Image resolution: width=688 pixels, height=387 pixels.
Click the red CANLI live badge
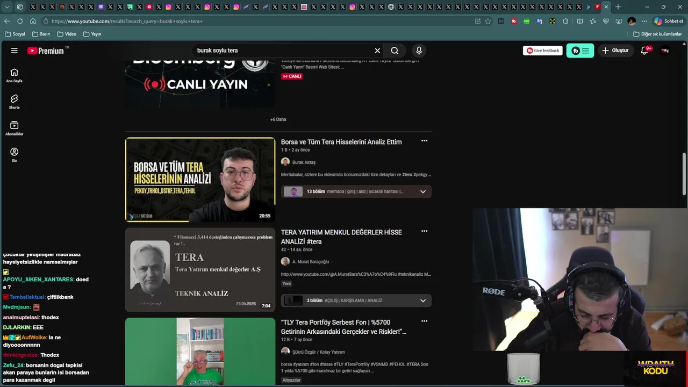[x=292, y=76]
